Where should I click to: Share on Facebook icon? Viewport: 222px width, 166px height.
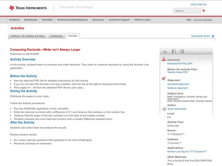click(x=174, y=51)
